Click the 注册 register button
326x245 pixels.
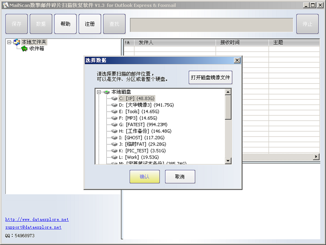tap(90, 24)
